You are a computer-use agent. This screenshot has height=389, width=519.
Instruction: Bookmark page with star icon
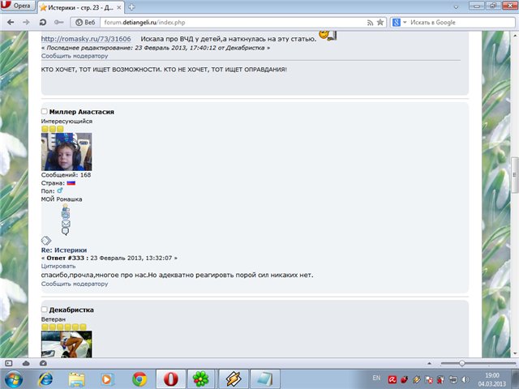pos(380,22)
